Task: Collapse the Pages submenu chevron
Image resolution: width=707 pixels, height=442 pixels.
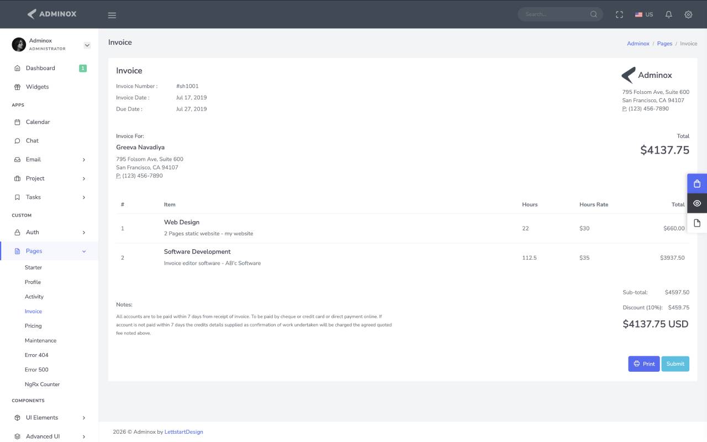Action: [x=84, y=251]
